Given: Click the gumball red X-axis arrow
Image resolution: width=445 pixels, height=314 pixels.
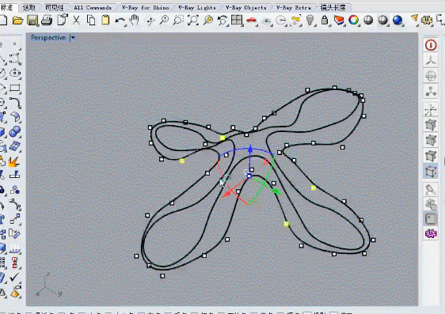Looking at the screenshot, I should click(x=227, y=194).
